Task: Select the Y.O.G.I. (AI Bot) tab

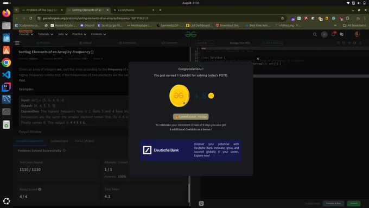Action: click(x=84, y=141)
